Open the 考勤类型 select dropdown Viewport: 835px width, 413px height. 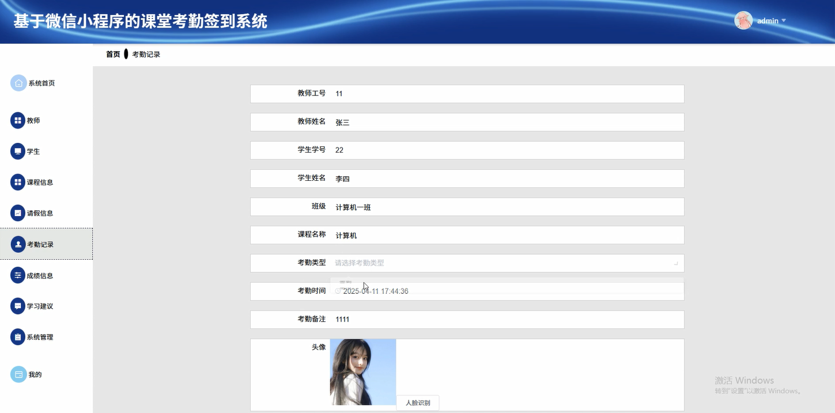507,263
